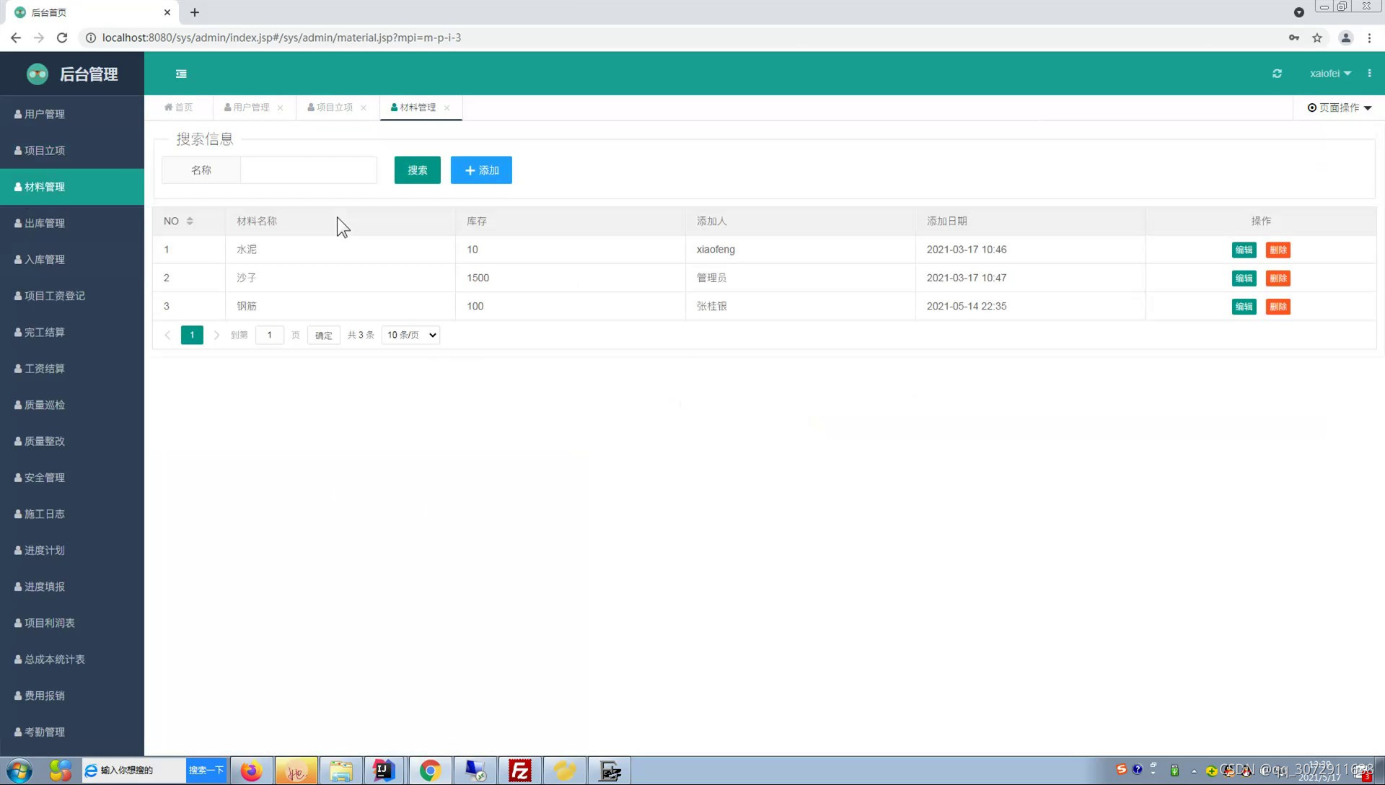
Task: Click the refresh icon in the green header
Action: [x=1277, y=74]
